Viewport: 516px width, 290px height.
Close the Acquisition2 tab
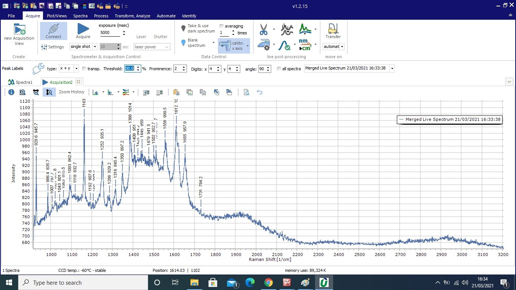pos(78,82)
